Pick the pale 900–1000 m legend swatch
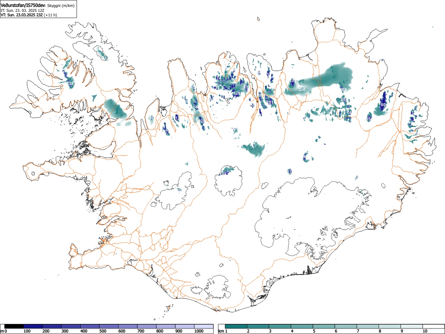 click(x=185, y=326)
